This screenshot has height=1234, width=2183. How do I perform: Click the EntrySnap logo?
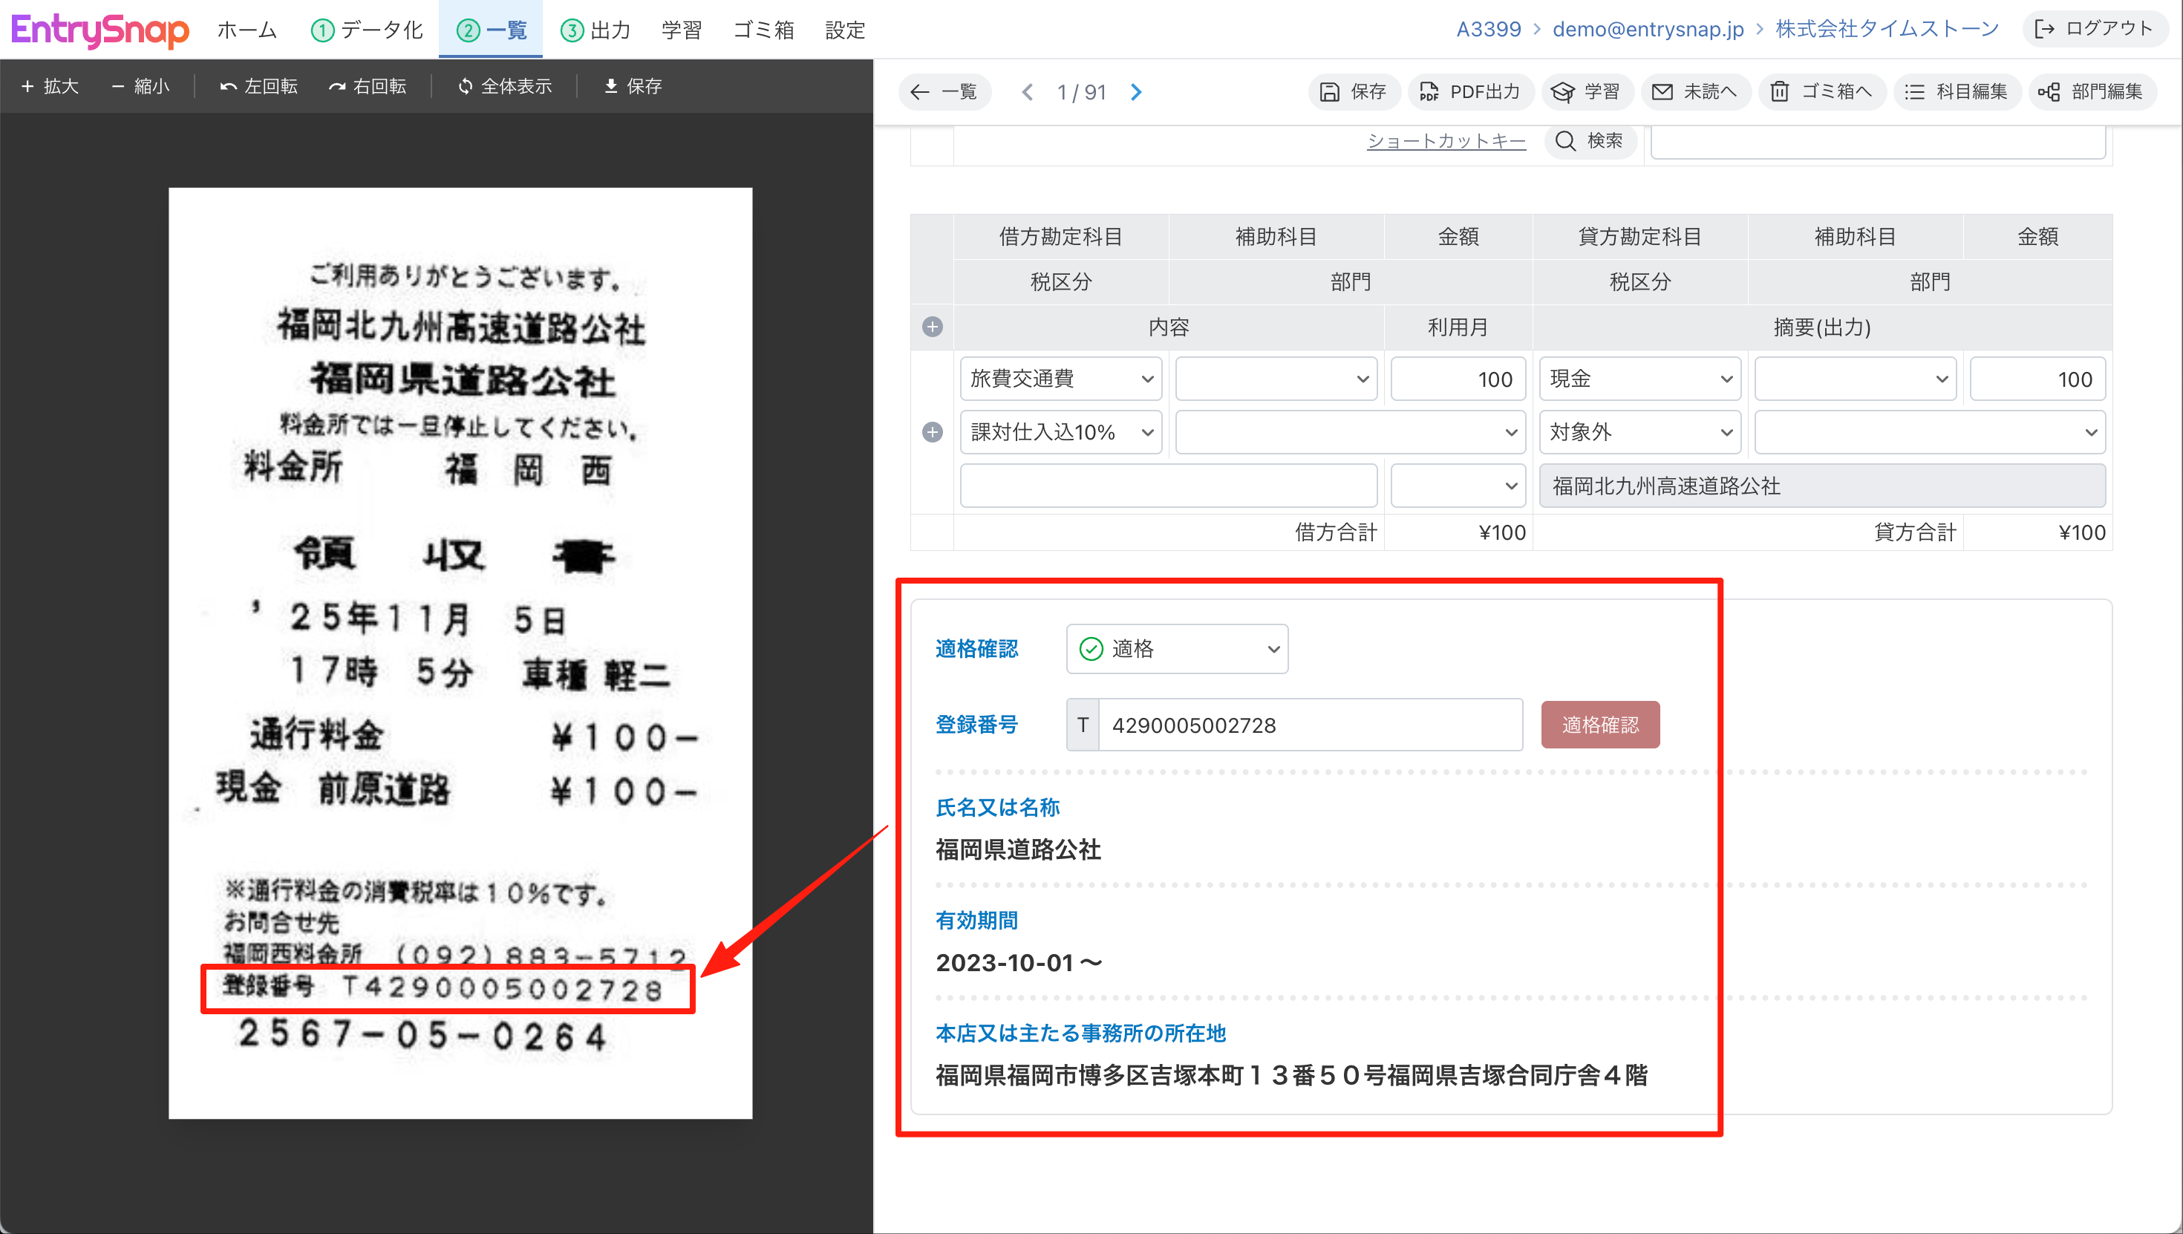[x=99, y=30]
